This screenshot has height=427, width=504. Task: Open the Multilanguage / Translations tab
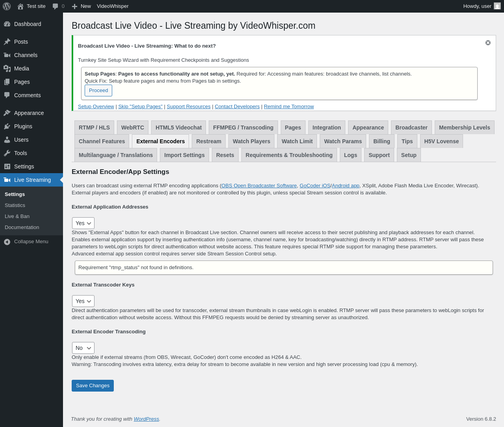(x=116, y=155)
